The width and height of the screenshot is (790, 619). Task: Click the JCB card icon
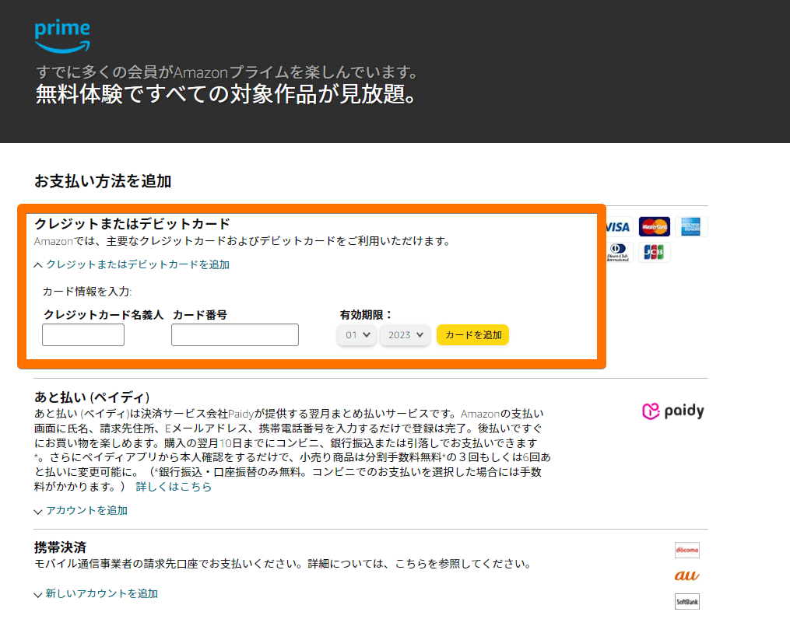click(654, 252)
